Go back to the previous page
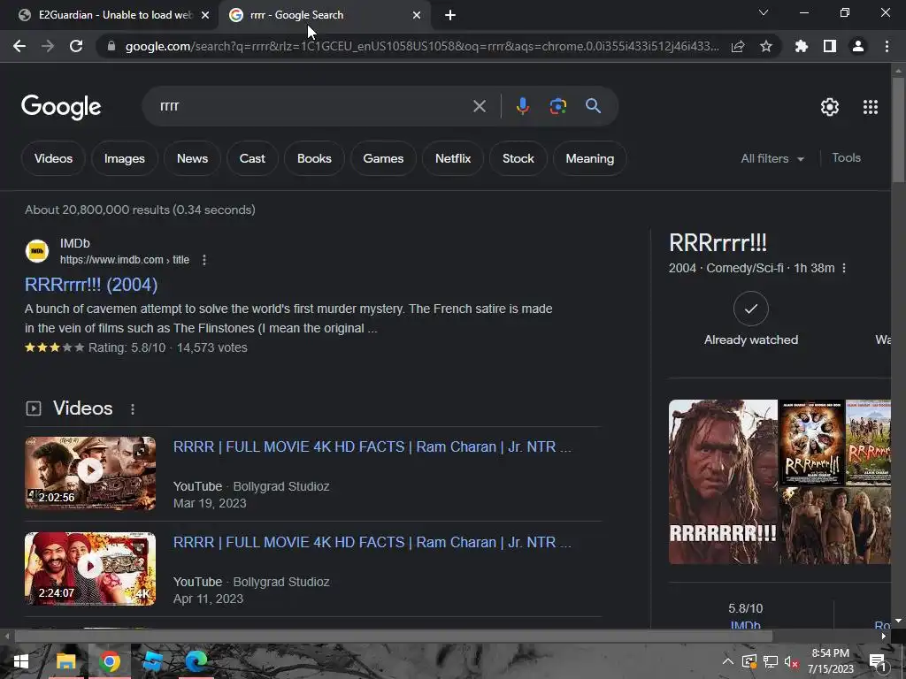Image resolution: width=906 pixels, height=679 pixels. [x=19, y=46]
